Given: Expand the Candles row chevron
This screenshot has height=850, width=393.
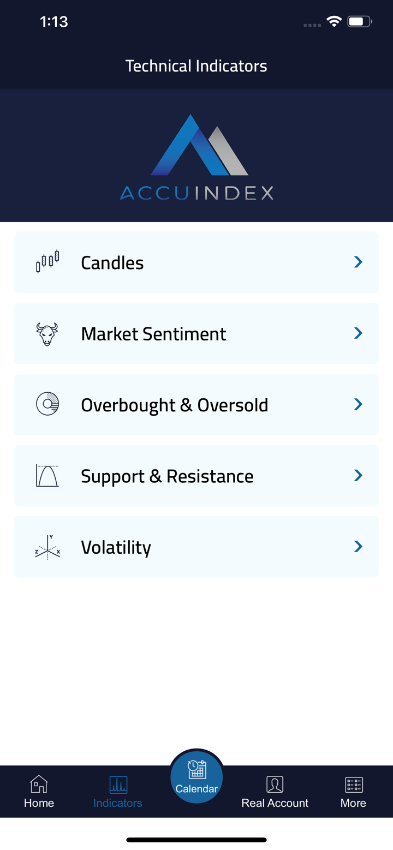Looking at the screenshot, I should click(358, 262).
